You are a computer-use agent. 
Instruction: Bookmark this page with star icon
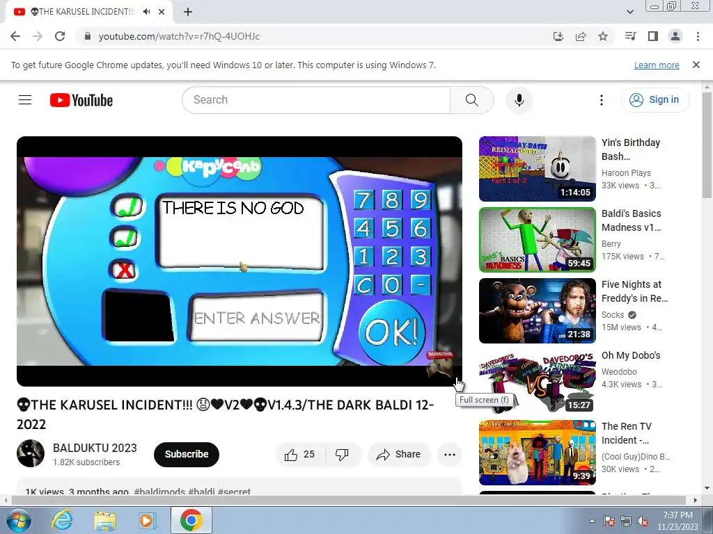click(x=603, y=36)
